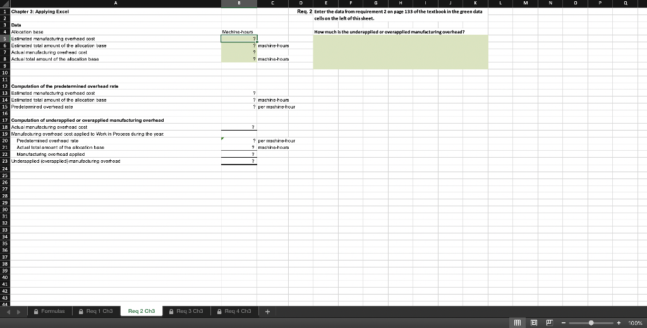The height and width of the screenshot is (328, 647).
Task: Go to previous sheet tabs arrow
Action: point(9,312)
